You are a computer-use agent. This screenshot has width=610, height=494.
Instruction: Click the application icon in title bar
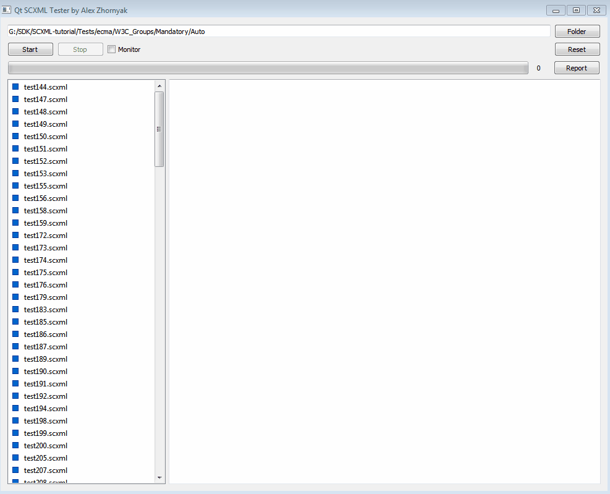7,10
